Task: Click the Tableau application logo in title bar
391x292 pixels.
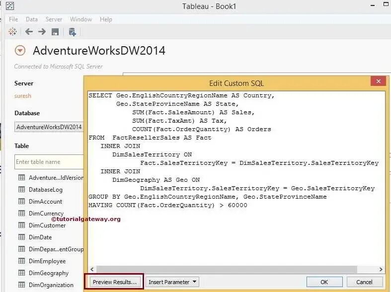Action: pos(10,6)
